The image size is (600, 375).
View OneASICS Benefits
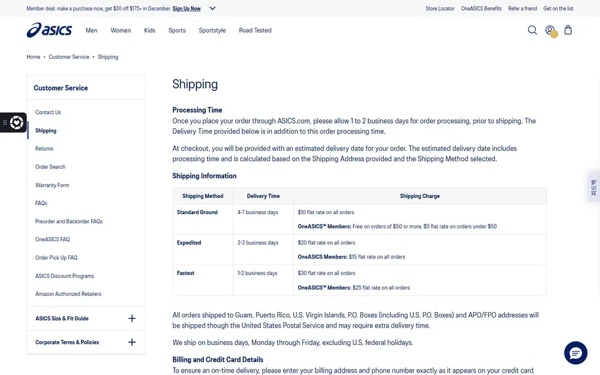481,8
